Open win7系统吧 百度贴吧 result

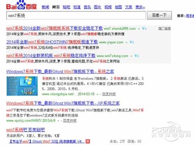(26, 130)
